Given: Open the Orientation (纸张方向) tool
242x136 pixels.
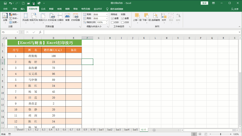Looking at the screenshot, I should pyautogui.click(x=34, y=18).
